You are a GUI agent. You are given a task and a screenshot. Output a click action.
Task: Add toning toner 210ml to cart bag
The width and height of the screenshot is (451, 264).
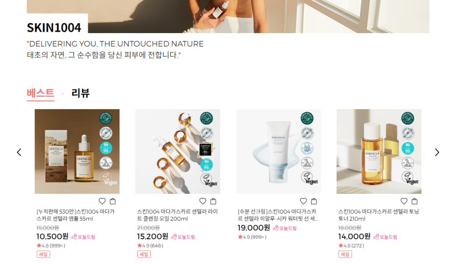click(415, 201)
